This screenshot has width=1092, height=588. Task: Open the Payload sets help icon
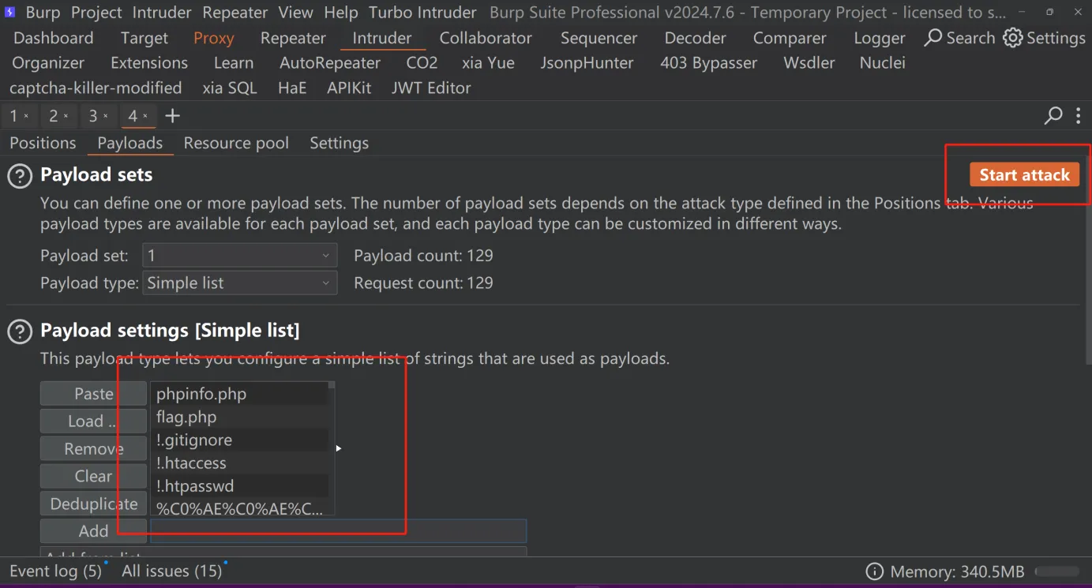[20, 176]
